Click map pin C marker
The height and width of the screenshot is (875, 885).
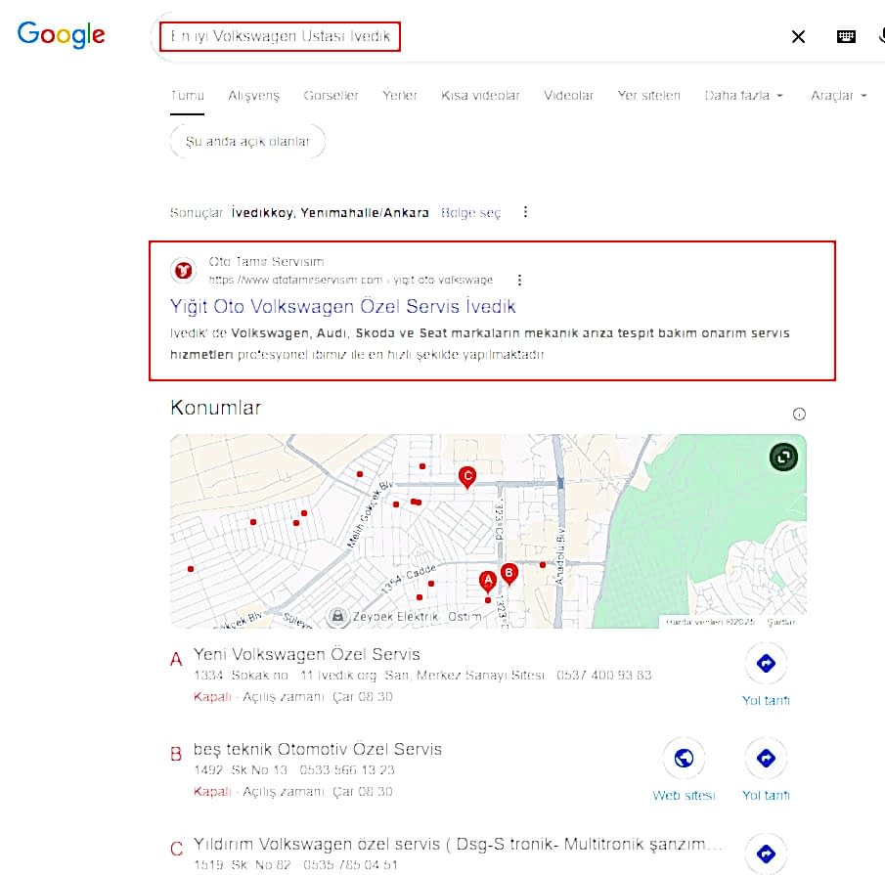pos(467,476)
